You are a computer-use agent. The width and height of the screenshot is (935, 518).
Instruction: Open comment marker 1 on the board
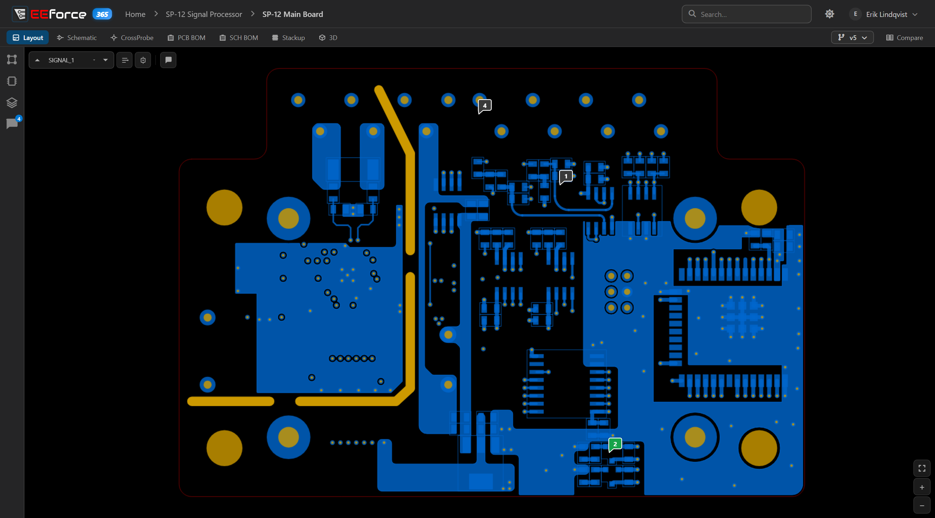click(x=566, y=177)
